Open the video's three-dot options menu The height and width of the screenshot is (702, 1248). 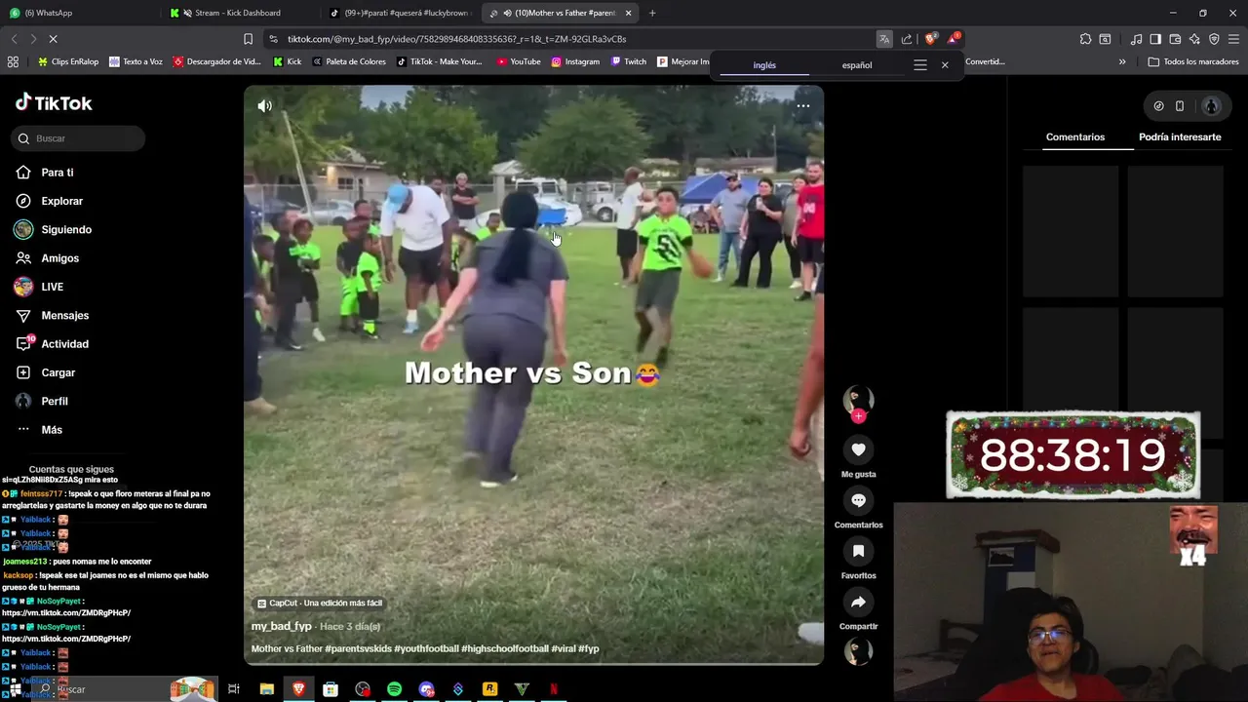[x=803, y=105]
